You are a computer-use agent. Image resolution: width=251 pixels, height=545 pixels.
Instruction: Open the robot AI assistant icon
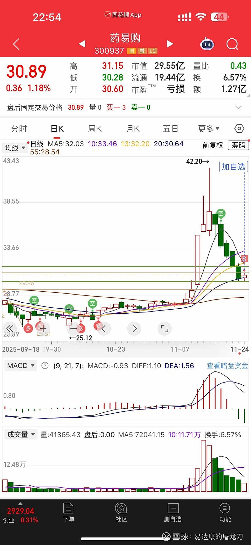207,44
